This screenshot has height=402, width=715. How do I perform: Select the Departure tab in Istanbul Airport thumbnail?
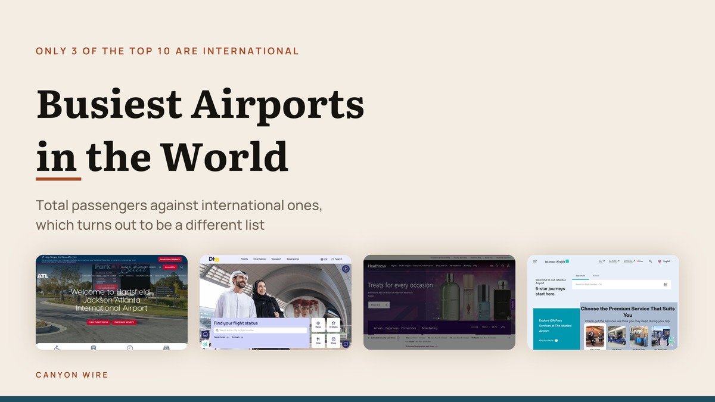[x=580, y=276]
